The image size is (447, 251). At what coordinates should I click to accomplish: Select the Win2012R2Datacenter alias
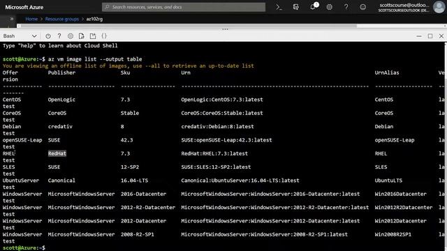[404, 208]
